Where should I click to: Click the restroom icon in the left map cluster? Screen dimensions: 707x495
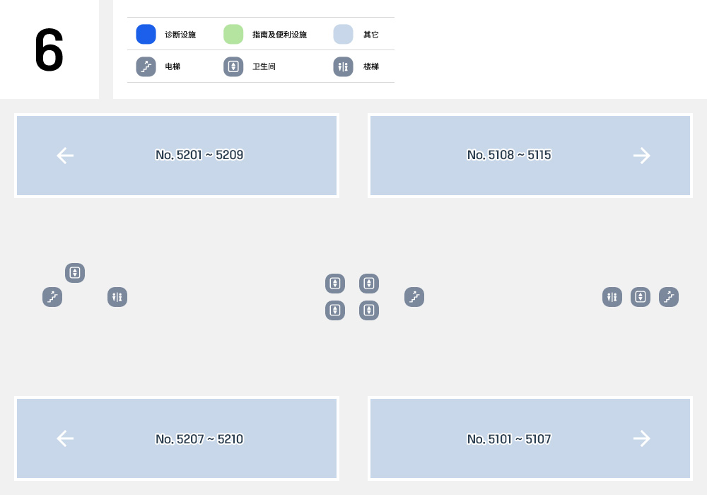coord(117,297)
